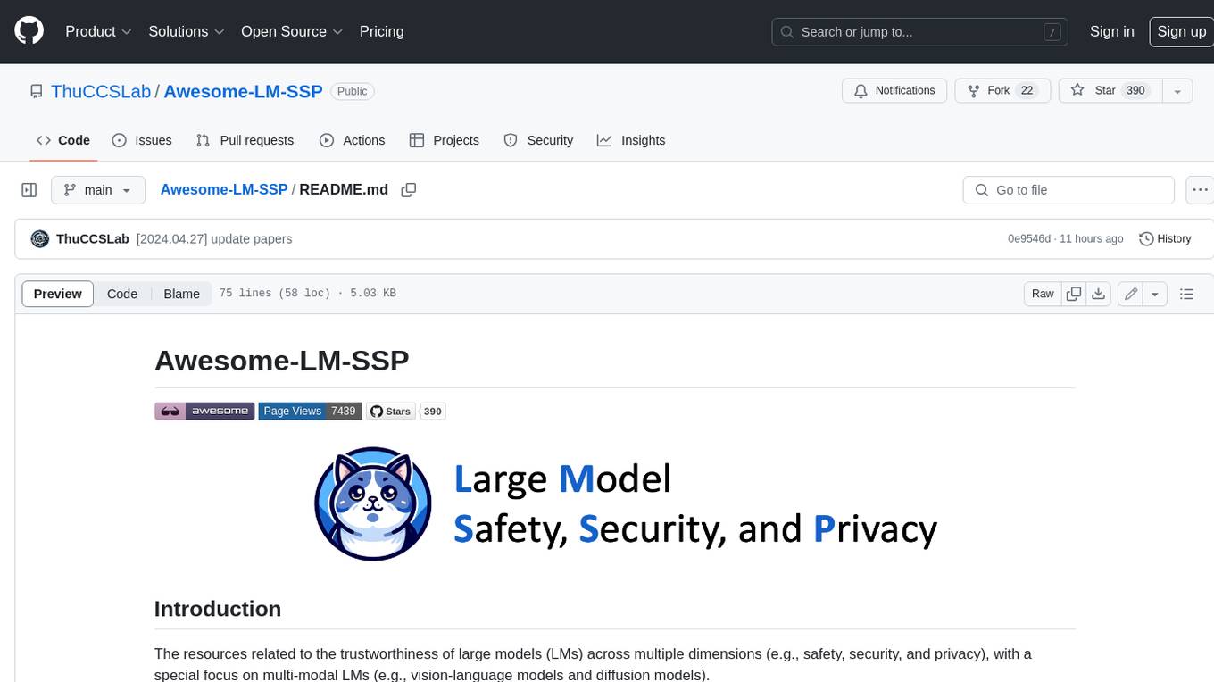Open the commit author ThuCCSLab link
The height and width of the screenshot is (682, 1214).
[93, 238]
